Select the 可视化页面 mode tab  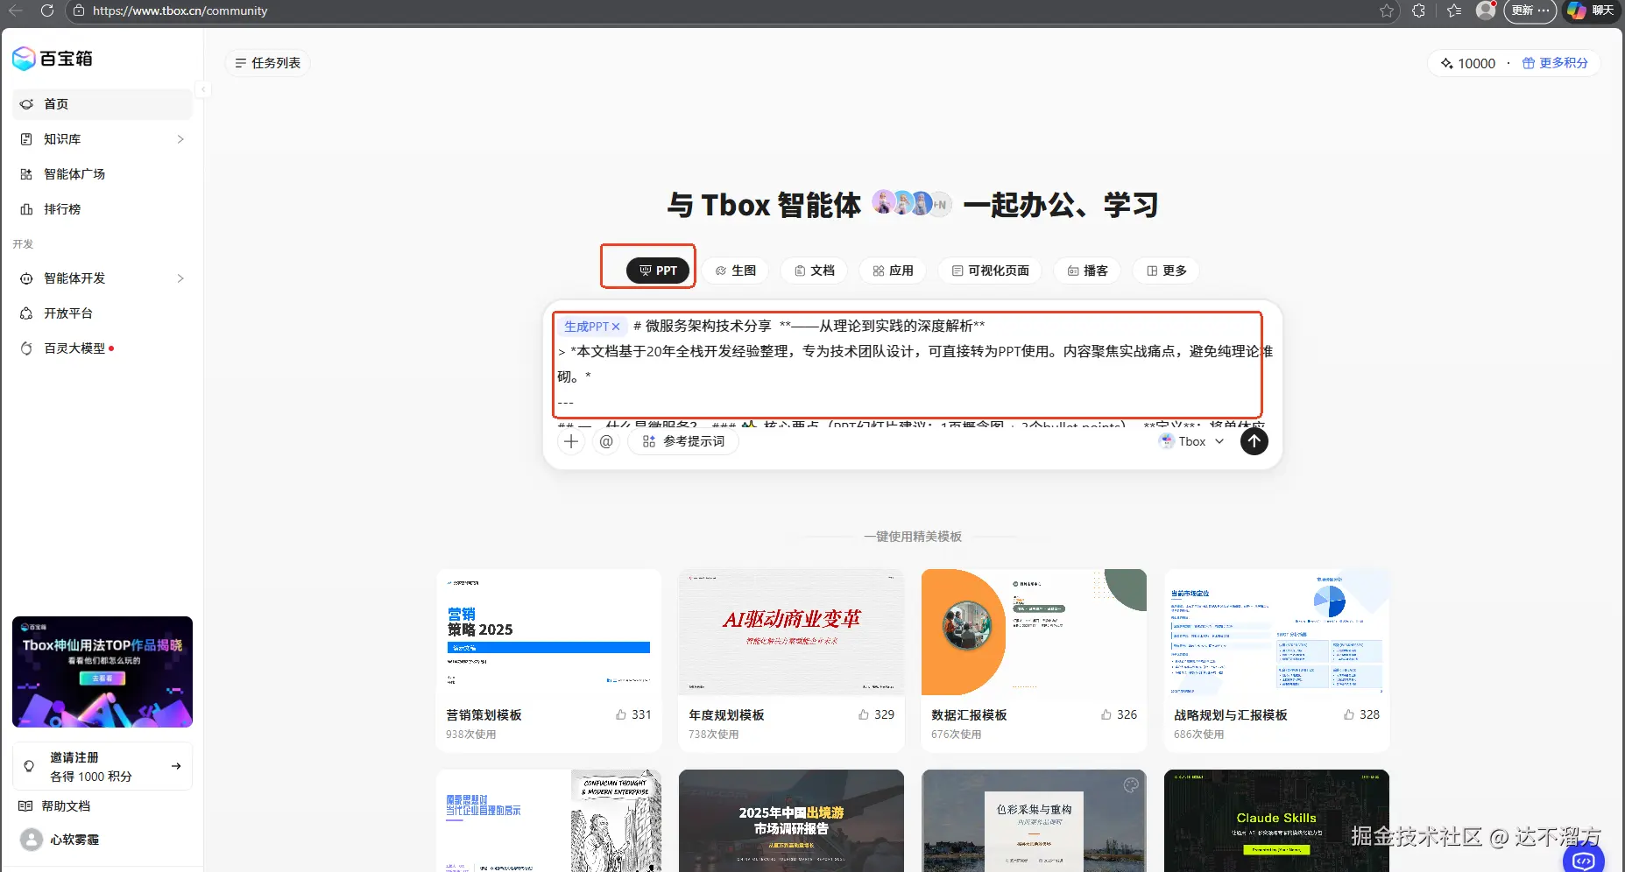coord(990,271)
